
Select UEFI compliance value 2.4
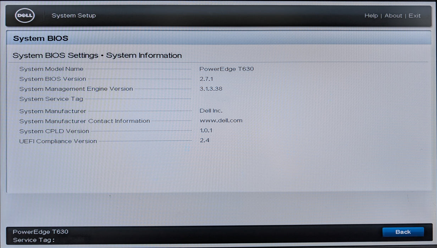point(204,140)
